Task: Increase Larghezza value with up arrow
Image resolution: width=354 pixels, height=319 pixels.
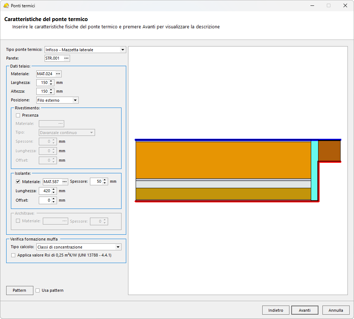Action: [x=51, y=81]
